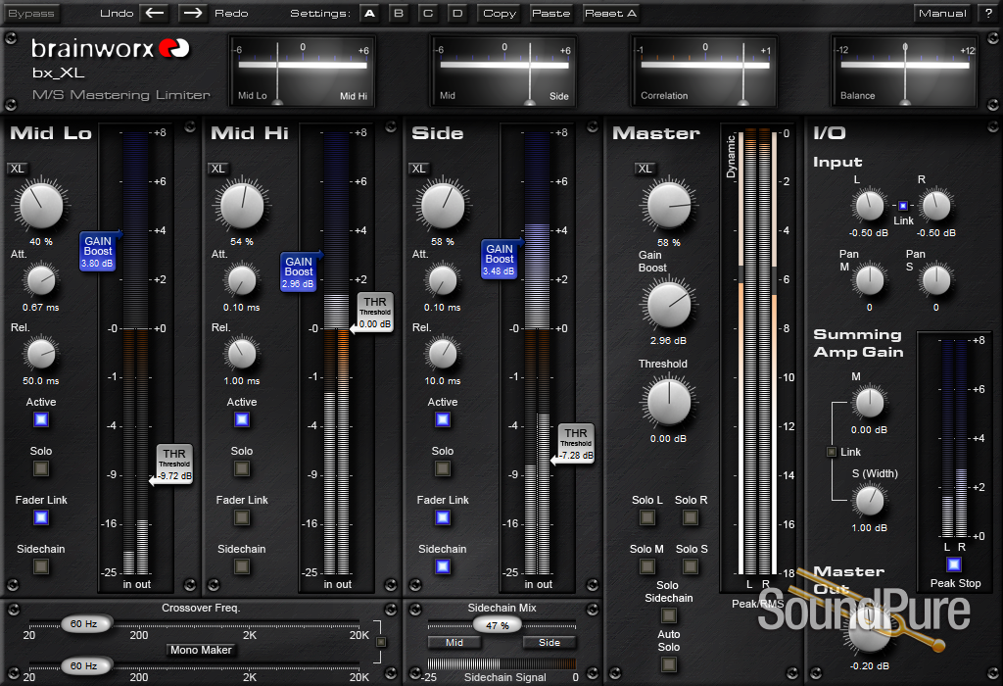
Task: Toggle Mid Lo Fader Link
Action: tap(41, 517)
